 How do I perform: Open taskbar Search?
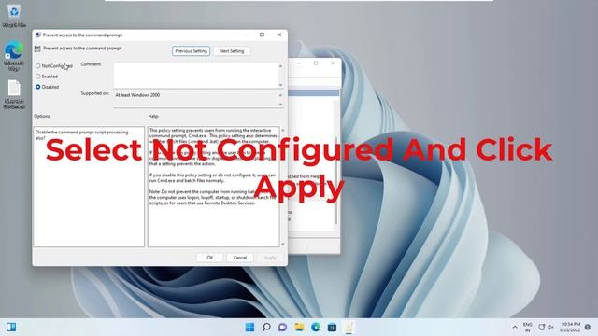click(x=266, y=327)
